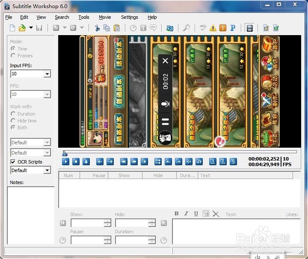Image resolution: width=308 pixels, height=259 pixels.
Task: Click the magnifier search icon
Action: point(186,28)
